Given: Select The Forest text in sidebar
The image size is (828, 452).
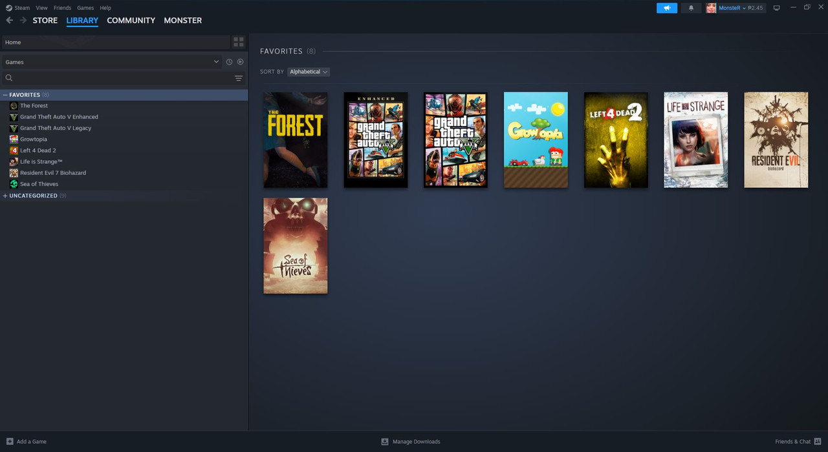Looking at the screenshot, I should (34, 106).
